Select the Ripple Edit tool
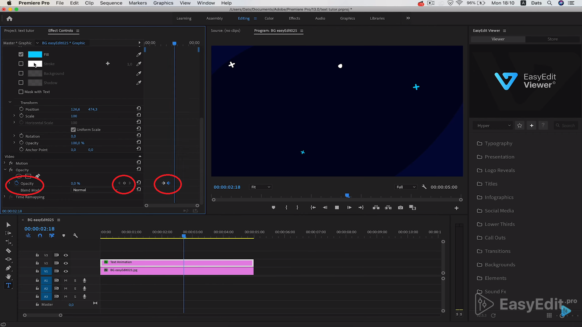Screen dimensions: 582x327 [8, 242]
